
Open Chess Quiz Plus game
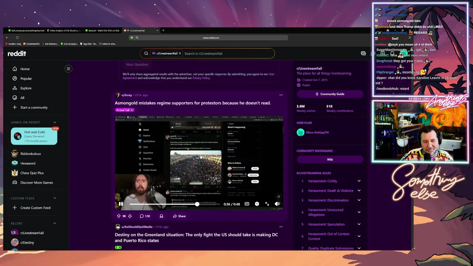click(32, 173)
